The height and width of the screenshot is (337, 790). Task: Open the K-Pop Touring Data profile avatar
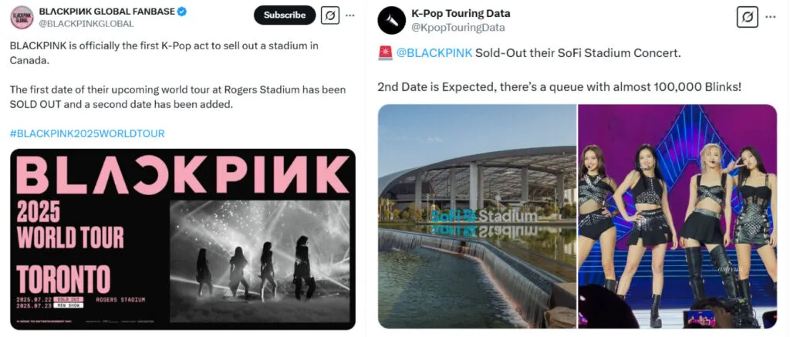391,20
